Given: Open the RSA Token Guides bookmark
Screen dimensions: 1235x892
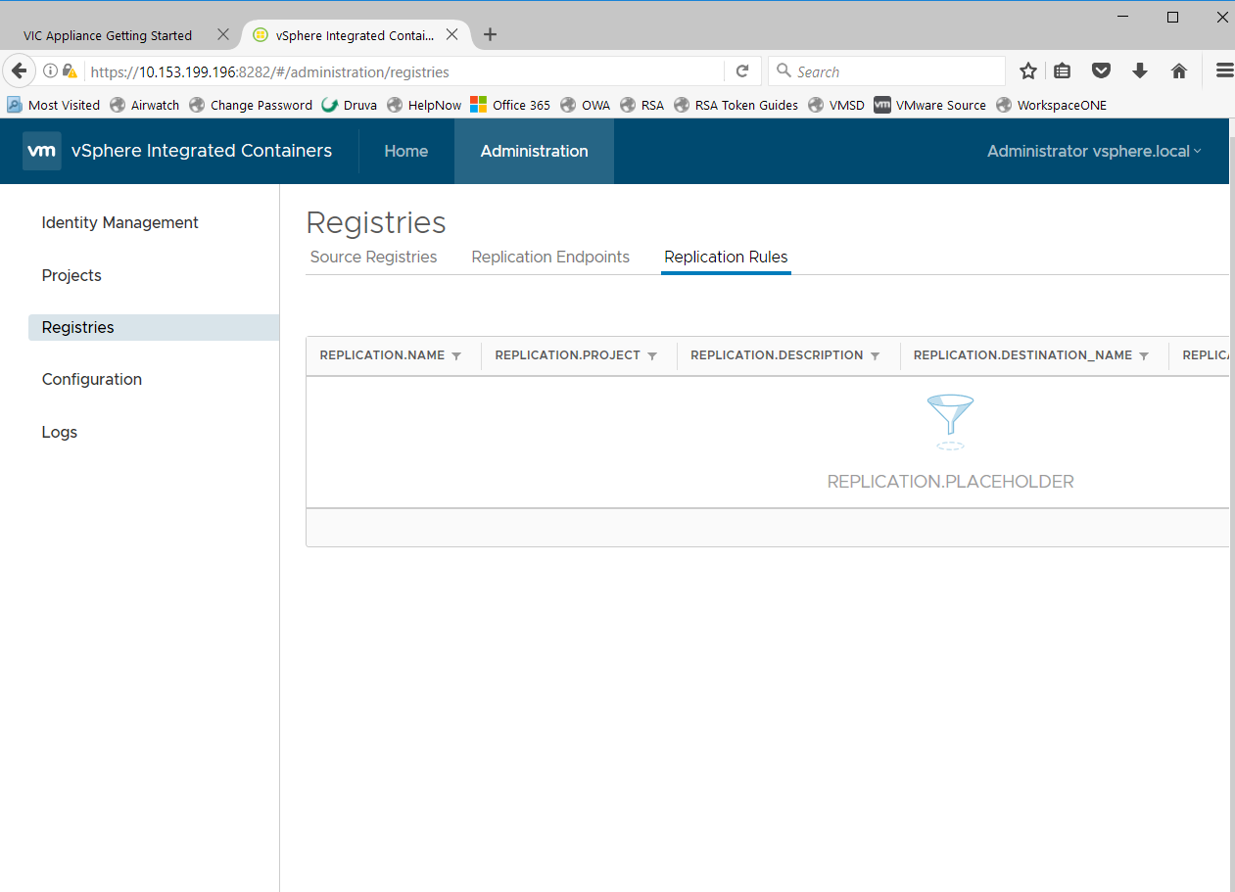Looking at the screenshot, I should click(736, 105).
